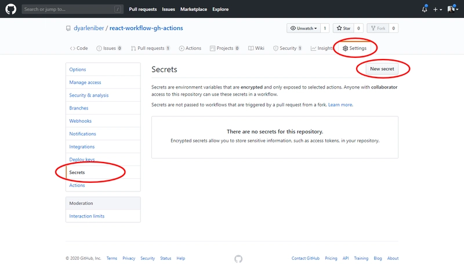464x280 pixels.
Task: Click the Security shield icon
Action: [275, 49]
